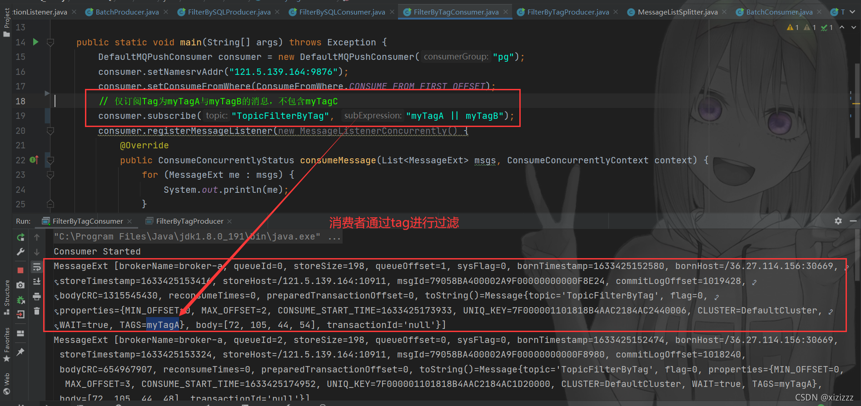This screenshot has height=406, width=861.
Task: Collapse fold end marker line 25
Action: (x=50, y=204)
